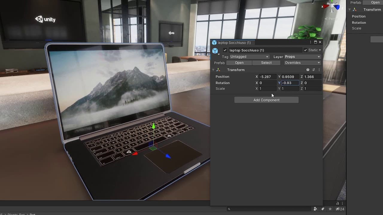Click the prefab Select button
This screenshot has height=215, width=383.
266,63
